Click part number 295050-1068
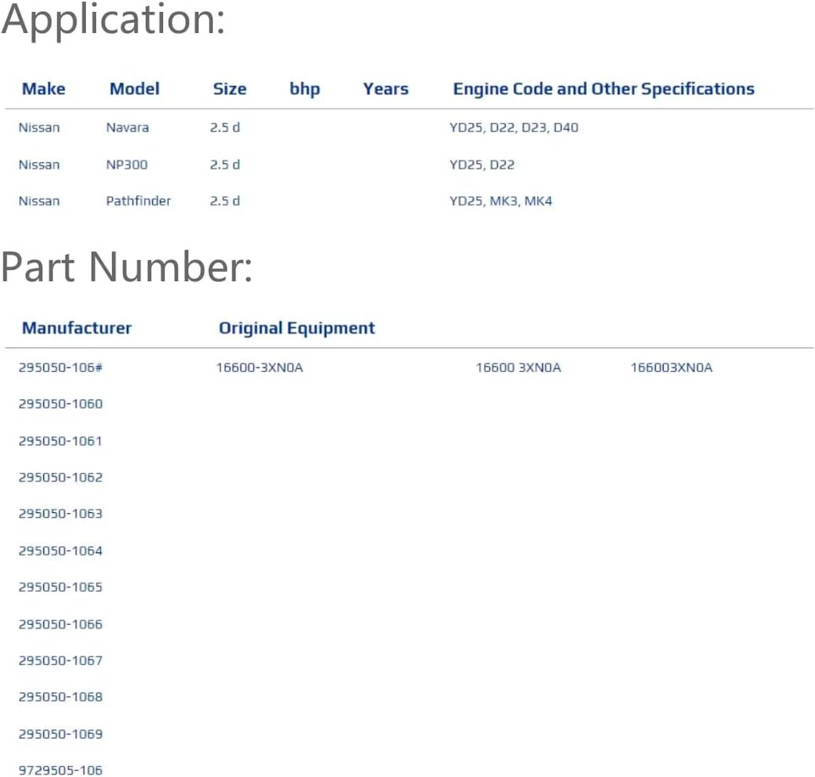Screen dimensions: 815x777 point(60,697)
